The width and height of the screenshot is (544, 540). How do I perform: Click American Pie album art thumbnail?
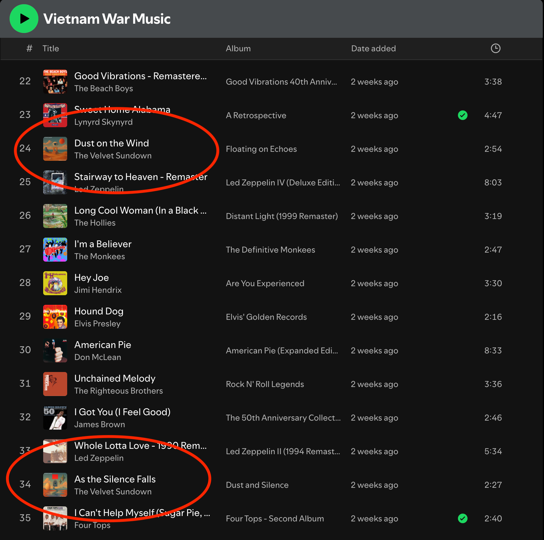pos(55,350)
